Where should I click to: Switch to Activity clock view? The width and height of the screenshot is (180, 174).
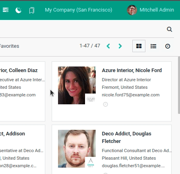(x=168, y=46)
